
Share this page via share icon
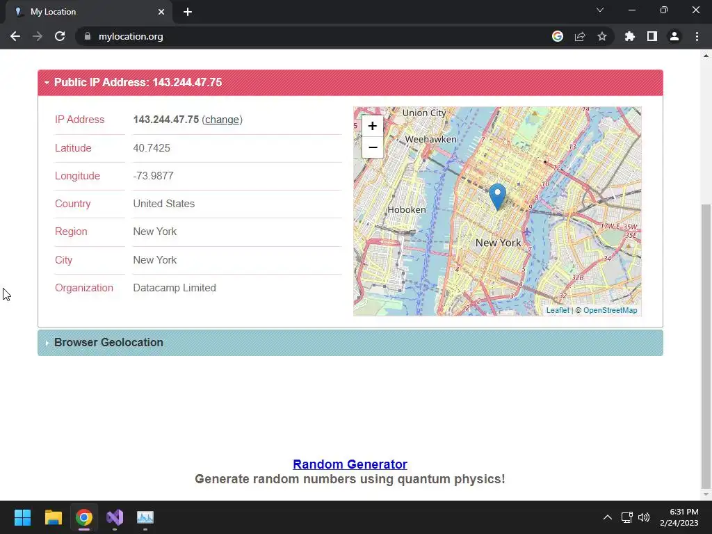coord(580,36)
